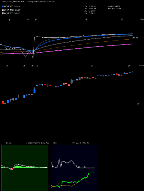
Task: Click the 'ADX' panel heading
Action: click(55, 143)
